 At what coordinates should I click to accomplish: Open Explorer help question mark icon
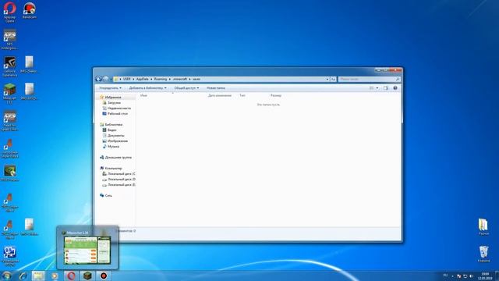click(x=395, y=88)
